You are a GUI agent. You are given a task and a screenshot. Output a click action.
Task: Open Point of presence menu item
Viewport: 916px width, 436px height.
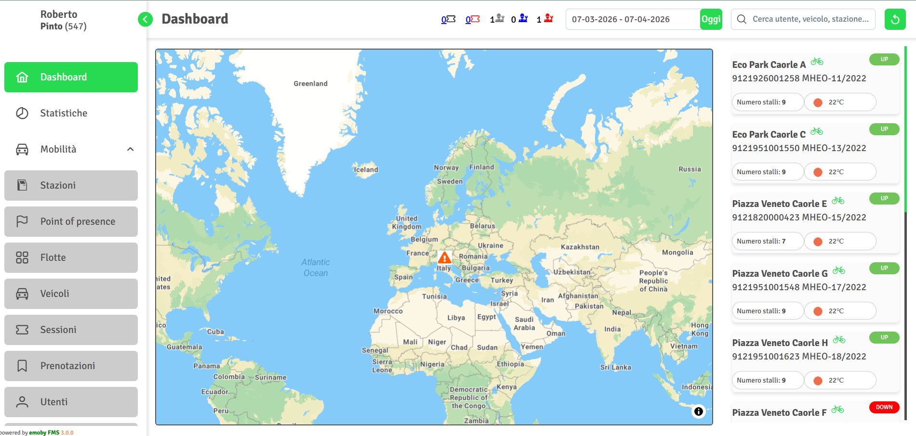(71, 221)
